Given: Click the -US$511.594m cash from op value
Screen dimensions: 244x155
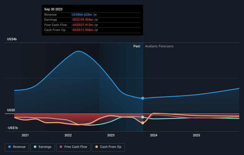Looking at the screenshot, I should point(82,30).
